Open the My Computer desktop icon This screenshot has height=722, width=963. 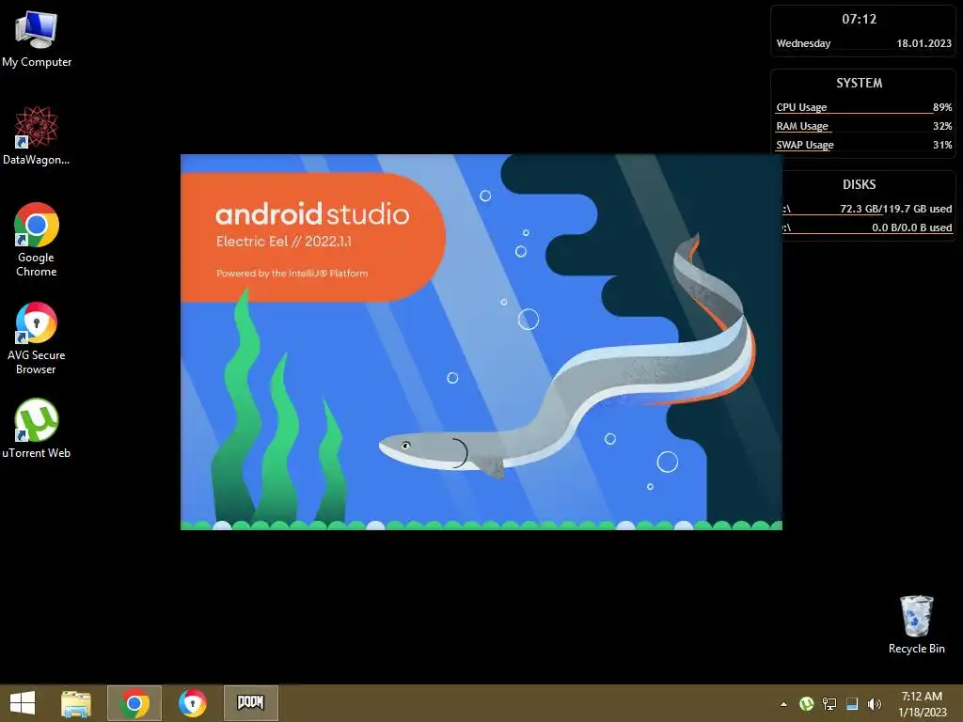tap(37, 39)
